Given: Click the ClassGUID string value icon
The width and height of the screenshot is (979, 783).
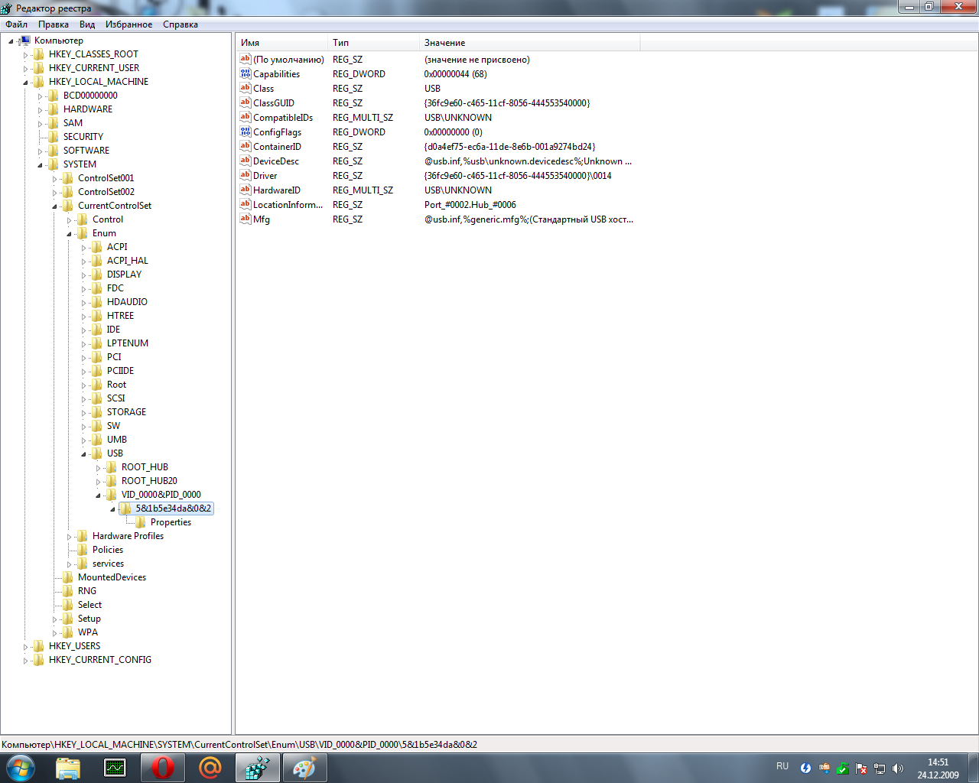Looking at the screenshot, I should pos(246,103).
